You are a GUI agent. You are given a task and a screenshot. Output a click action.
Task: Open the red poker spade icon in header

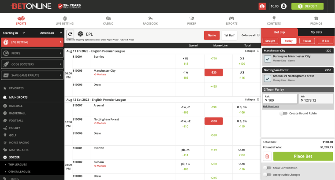pyautogui.click(x=262, y=6)
